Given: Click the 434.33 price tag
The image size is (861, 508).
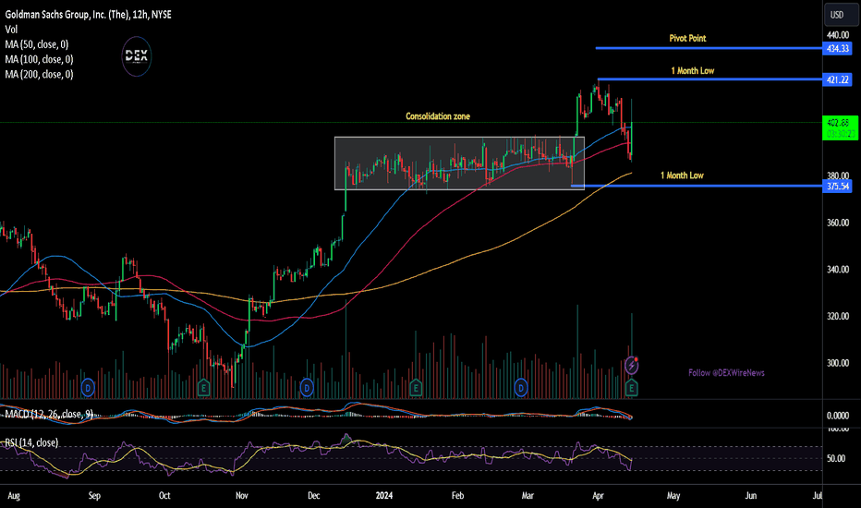Looking at the screenshot, I should coord(838,48).
